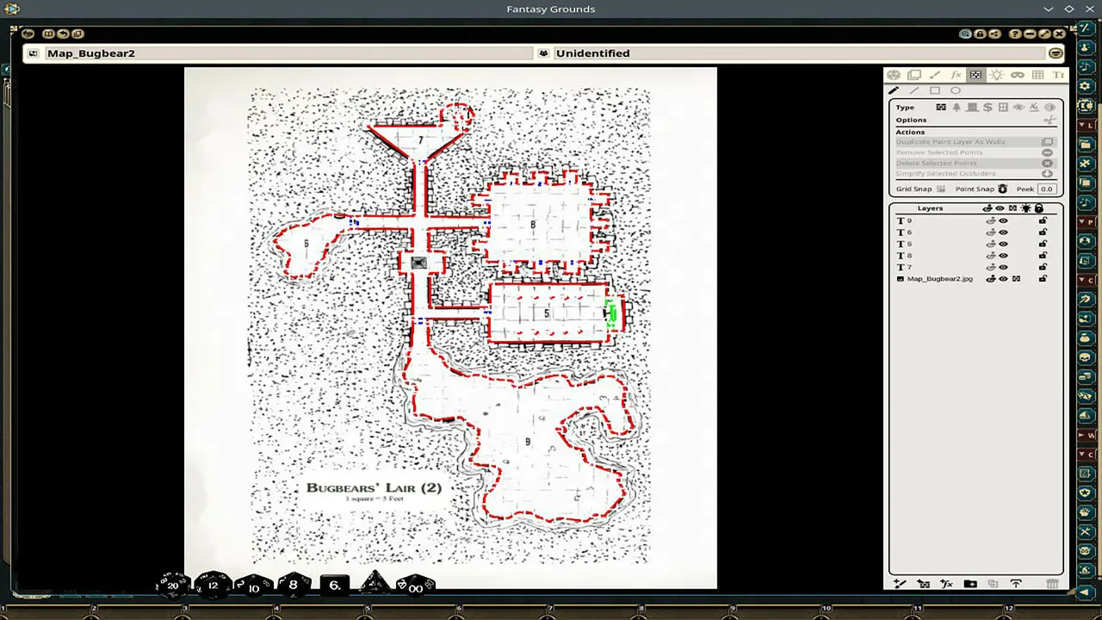Click the Layers panel header light icon
Viewport: 1102px width, 620px height.
tap(1026, 208)
